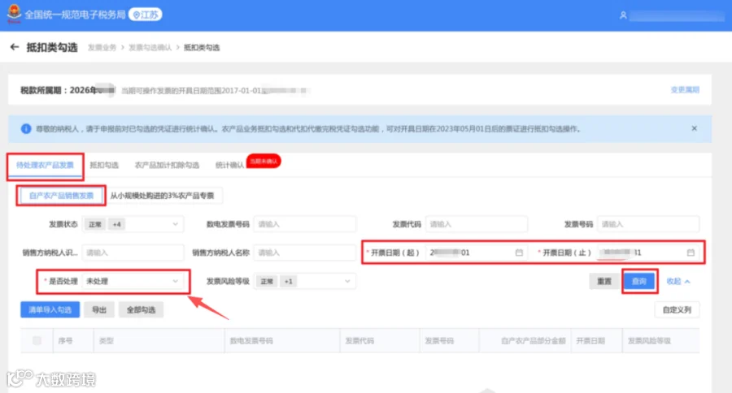The width and height of the screenshot is (732, 393).
Task: Expand the 是否处理 dropdown
Action: 133,281
